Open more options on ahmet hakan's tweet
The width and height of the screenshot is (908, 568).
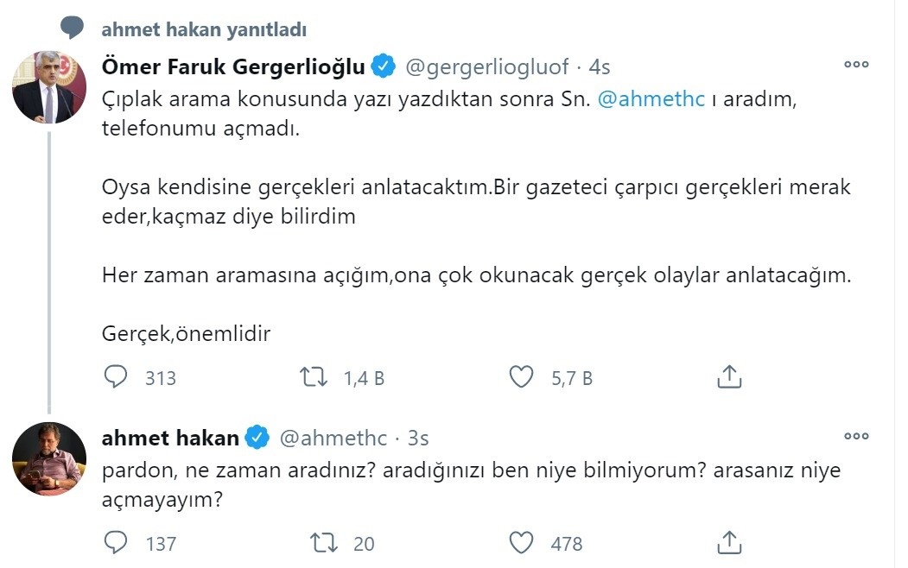coord(855,437)
